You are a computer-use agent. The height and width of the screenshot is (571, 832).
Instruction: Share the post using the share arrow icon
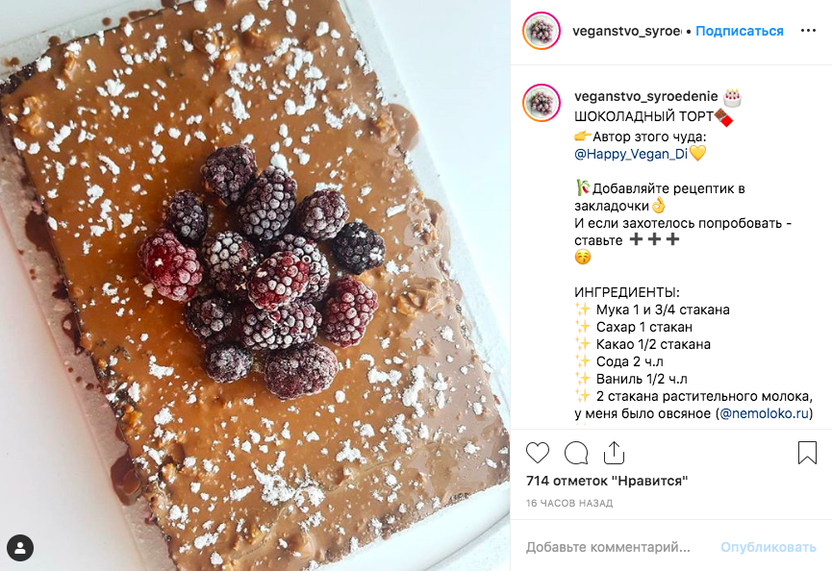614,453
